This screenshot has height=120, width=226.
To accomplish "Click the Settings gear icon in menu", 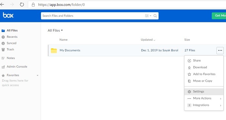I will (x=189, y=92).
